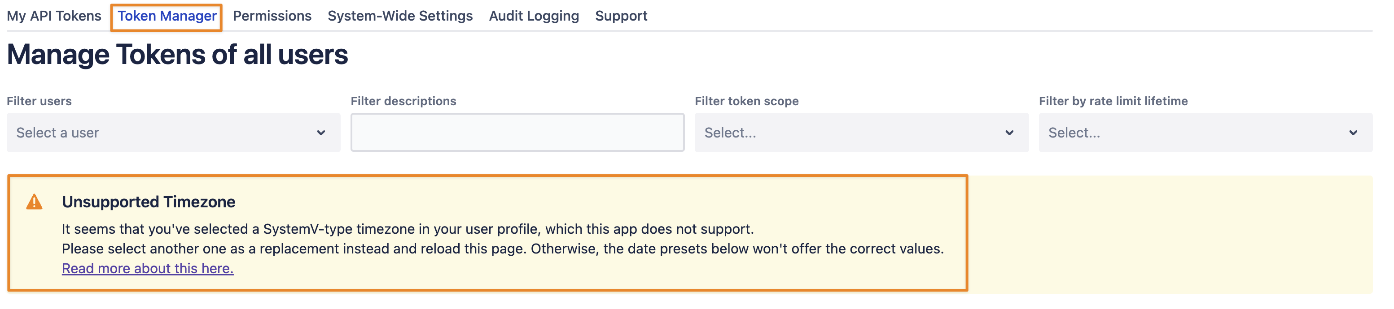Click the 'Manage Tokens of all users' heading

point(177,55)
